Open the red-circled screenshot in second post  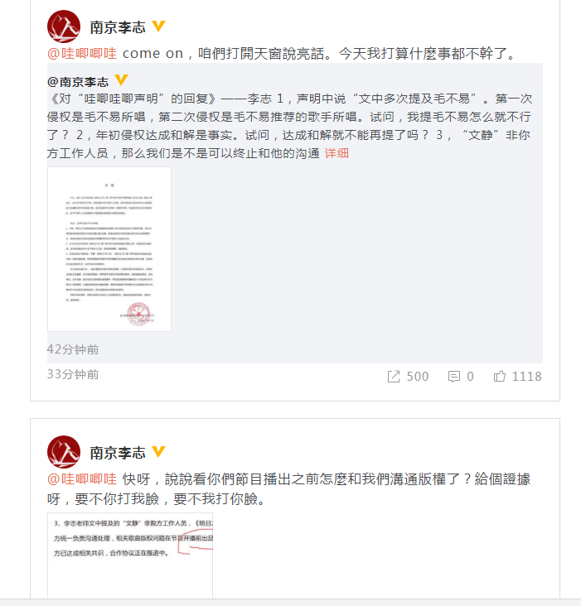tap(130, 555)
